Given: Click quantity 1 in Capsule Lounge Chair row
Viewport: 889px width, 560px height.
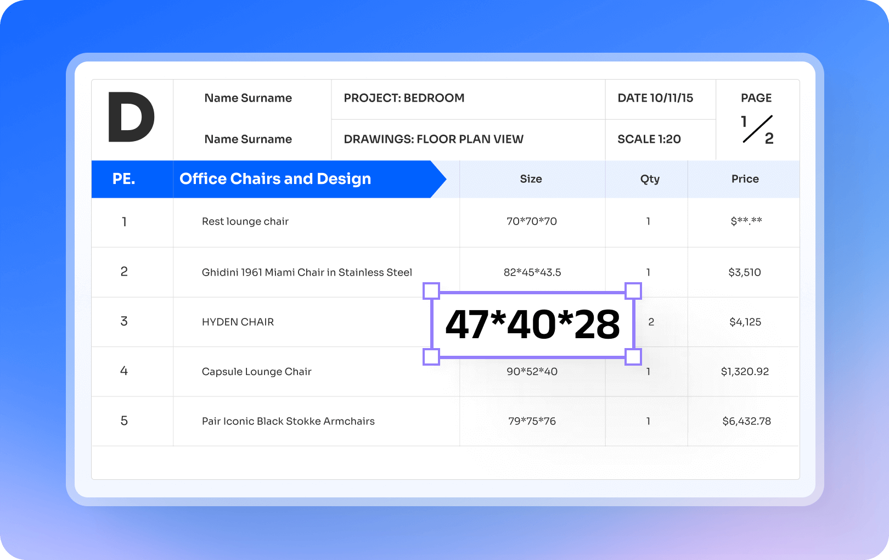Looking at the screenshot, I should coord(648,372).
